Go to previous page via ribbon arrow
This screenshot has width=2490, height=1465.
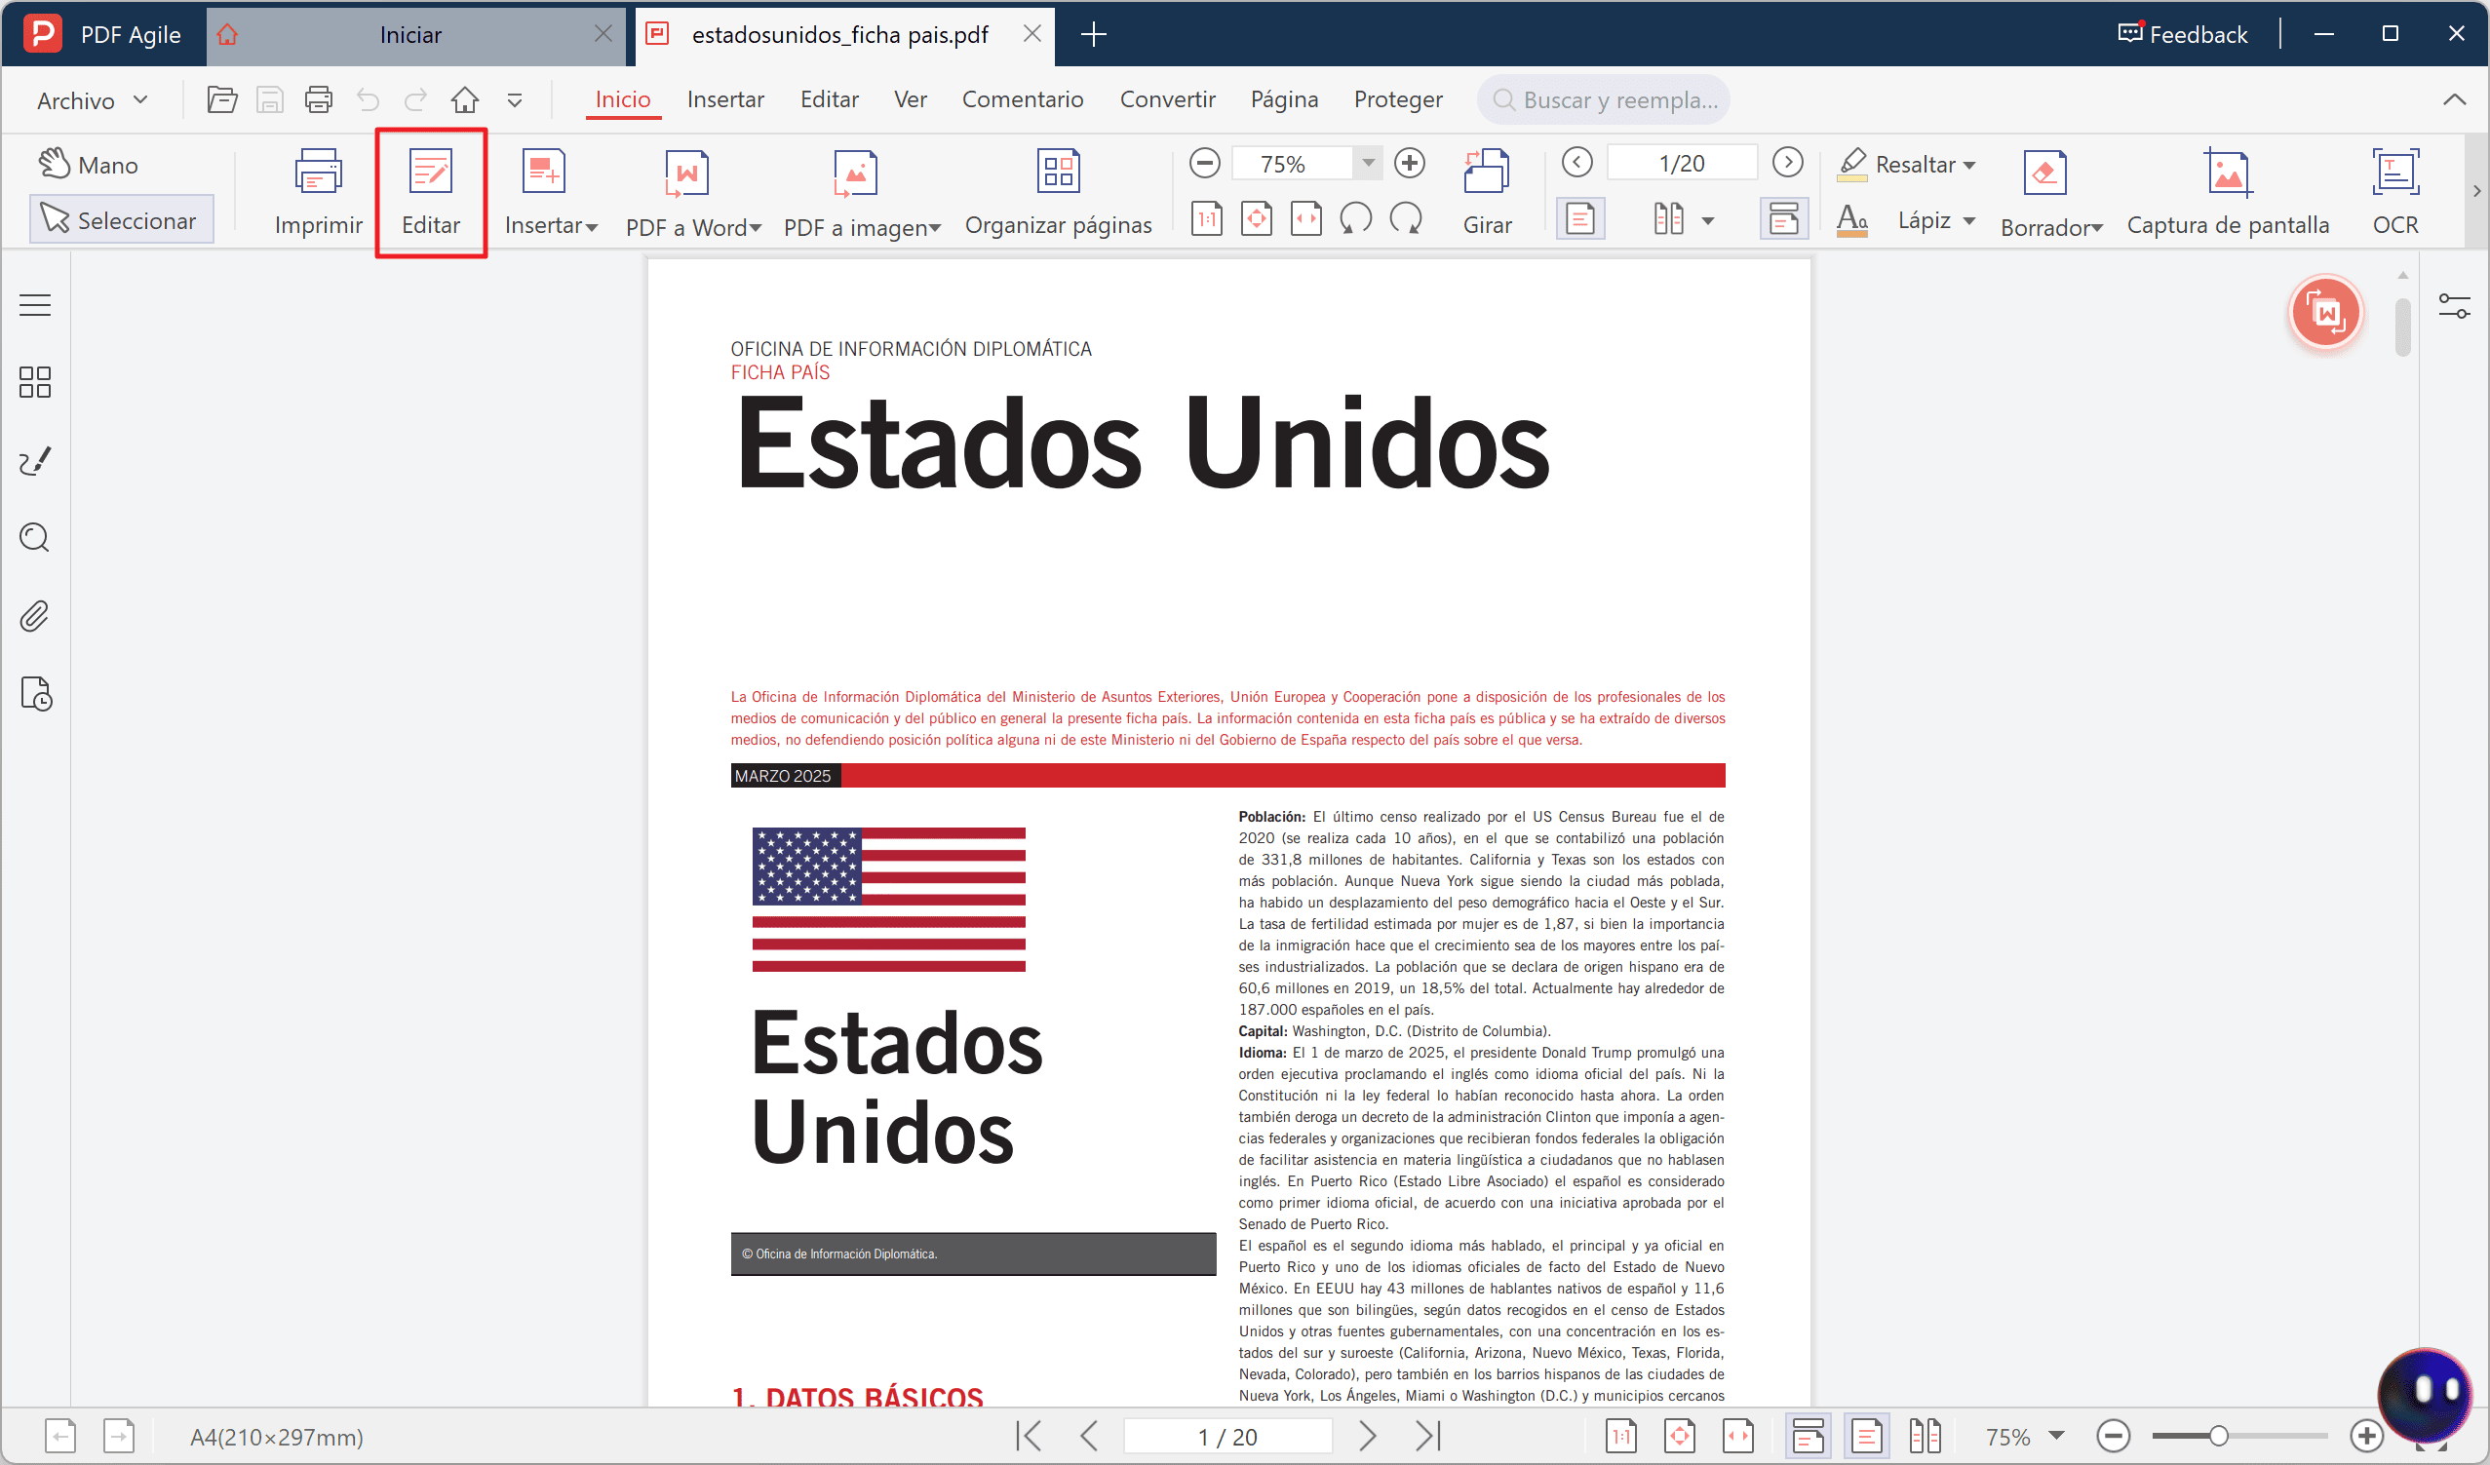tap(1577, 162)
